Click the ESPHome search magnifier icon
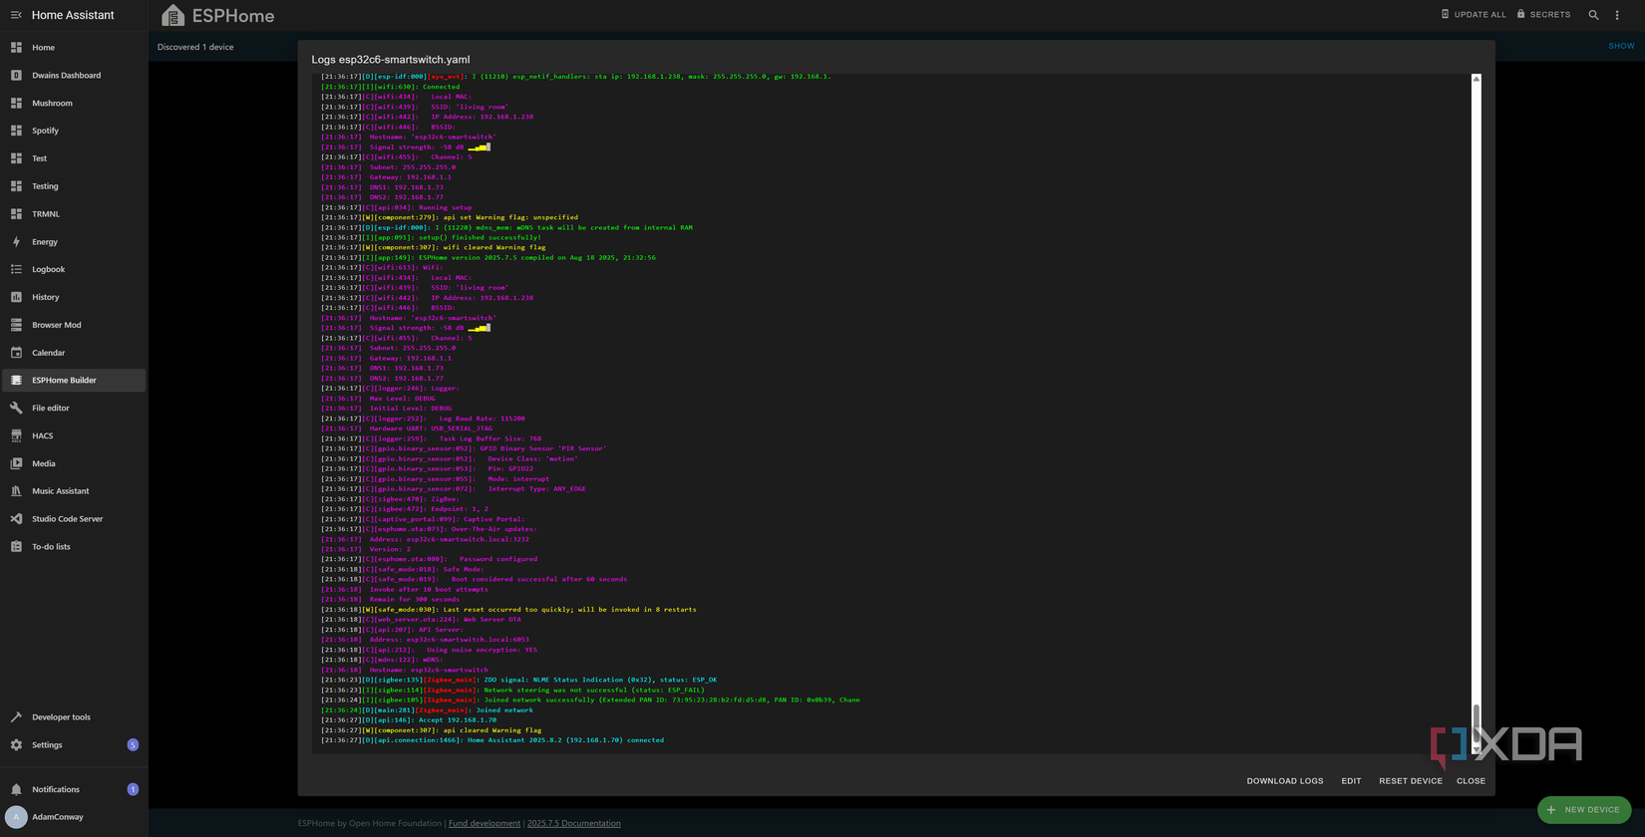 (x=1593, y=15)
